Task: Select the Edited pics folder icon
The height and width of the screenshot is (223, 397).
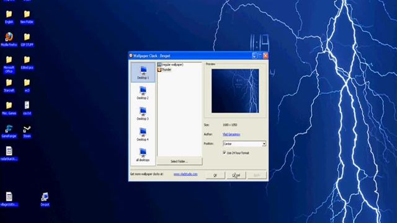Action: (x=27, y=63)
